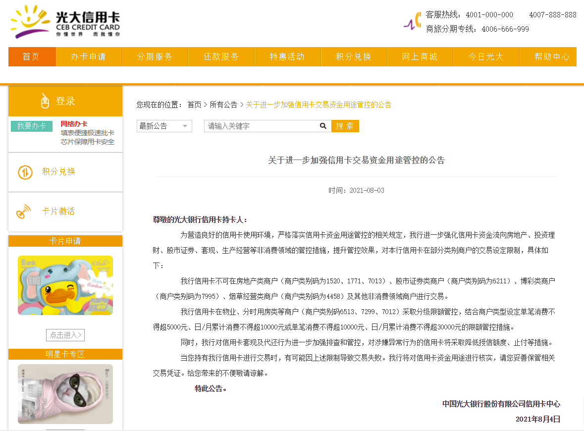The width and height of the screenshot is (584, 431).
Task: Click hotline number 4001-000-000
Action: [489, 15]
